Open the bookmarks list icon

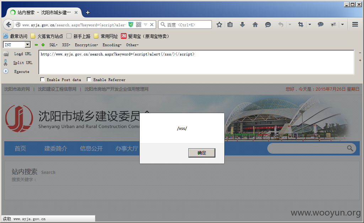pyautogui.click(x=230, y=25)
